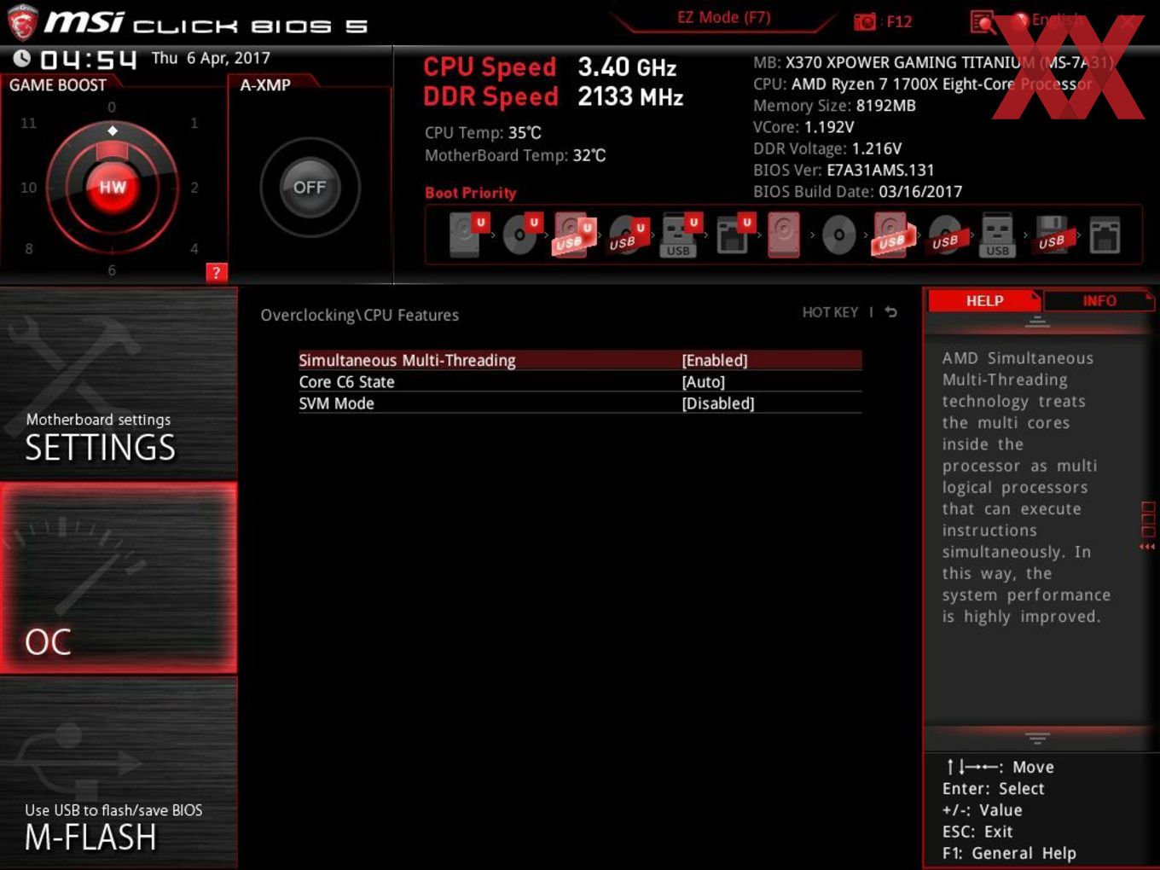This screenshot has width=1160, height=870.
Task: Select the legacy network boot icon without U badge
Action: point(1105,235)
